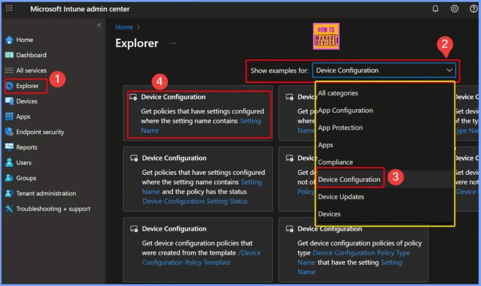The image size is (481, 286).
Task: Open Tenant administration section
Action: 46,193
